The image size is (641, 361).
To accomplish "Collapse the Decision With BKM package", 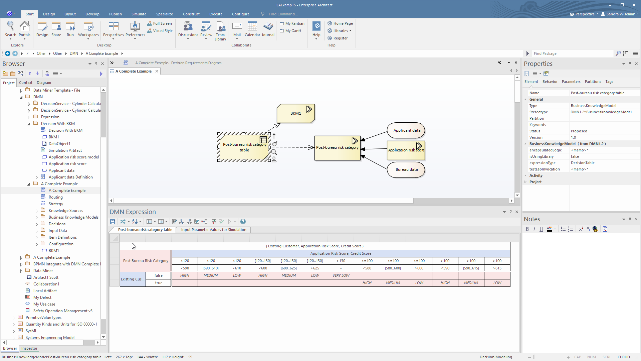I will click(x=29, y=124).
